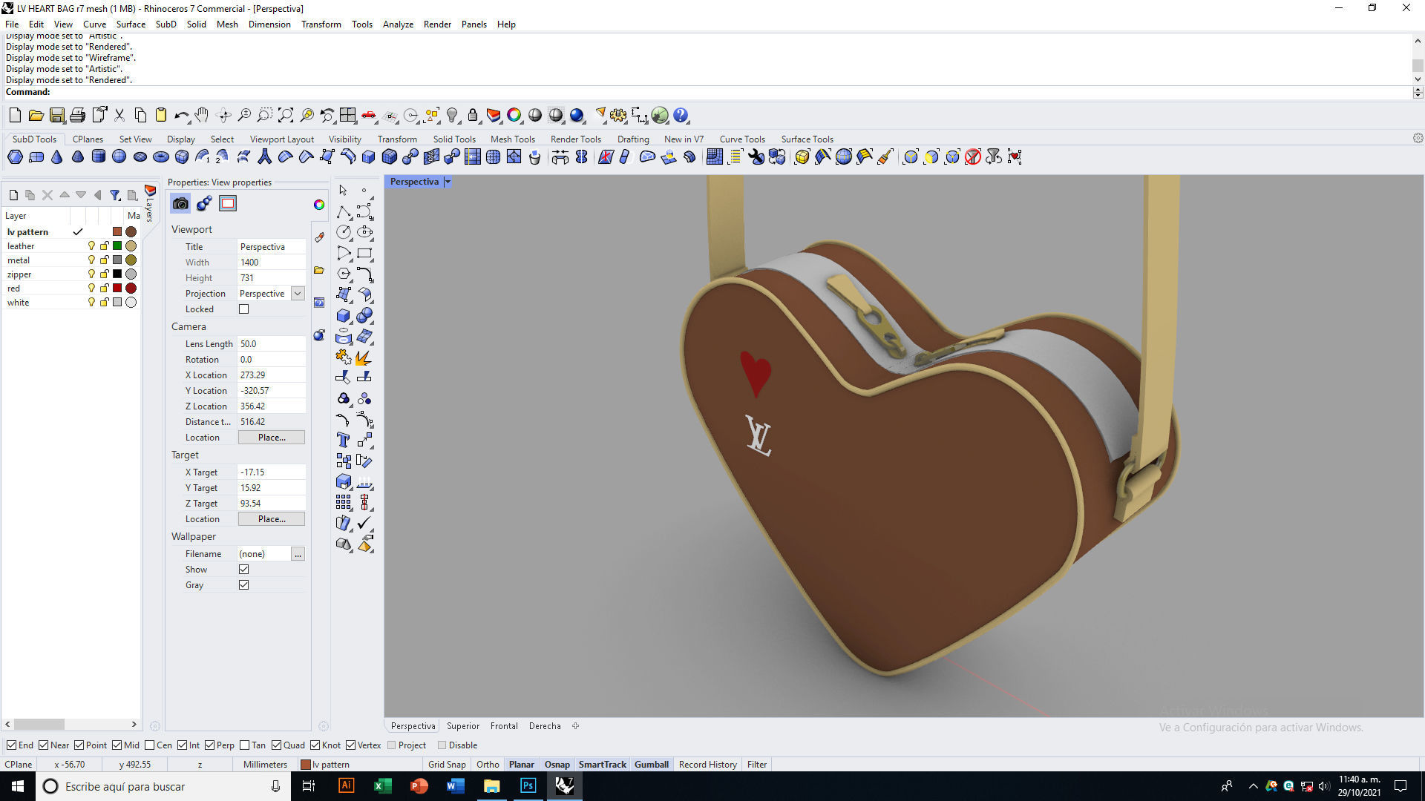
Task: Click the light bulb Hide icon in toolbar
Action: 452,115
